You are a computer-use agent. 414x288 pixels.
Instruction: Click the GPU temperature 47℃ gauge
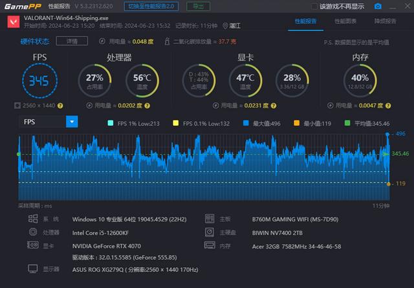[x=245, y=81]
